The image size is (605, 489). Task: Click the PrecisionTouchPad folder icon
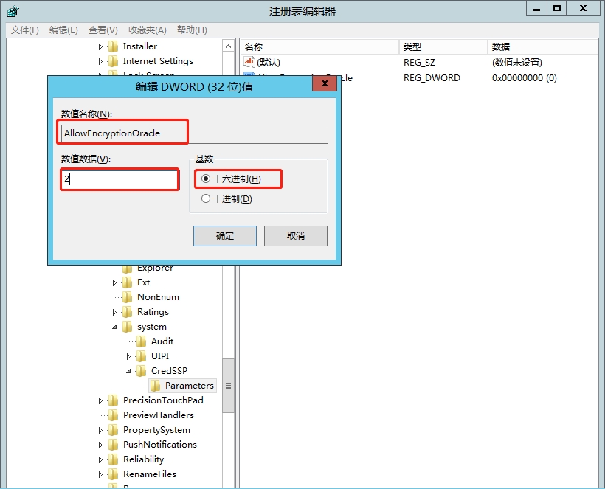[113, 400]
